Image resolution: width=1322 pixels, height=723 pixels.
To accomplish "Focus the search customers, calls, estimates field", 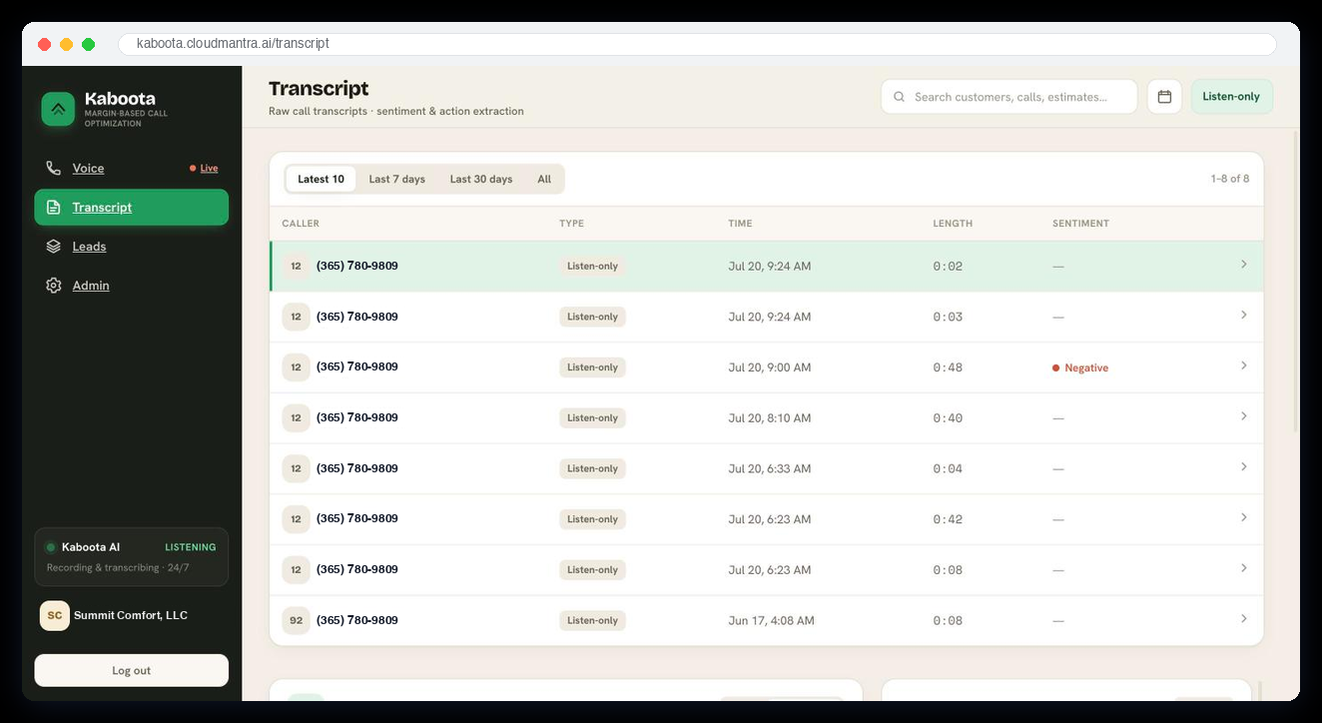I will (x=1008, y=97).
